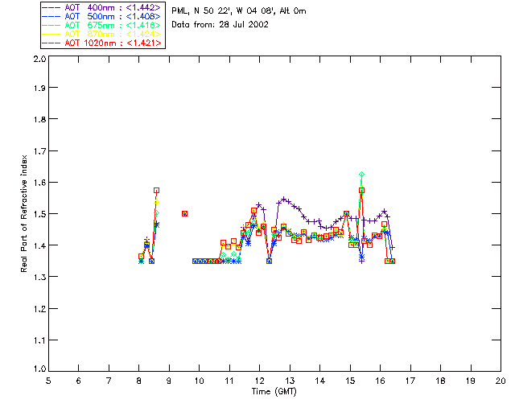Select Y-axis tick label 1.7
Image resolution: width=515 pixels, height=412 pixels.
(39, 151)
